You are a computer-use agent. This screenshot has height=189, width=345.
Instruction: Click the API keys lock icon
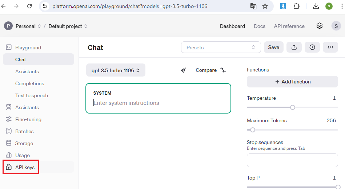click(9, 167)
